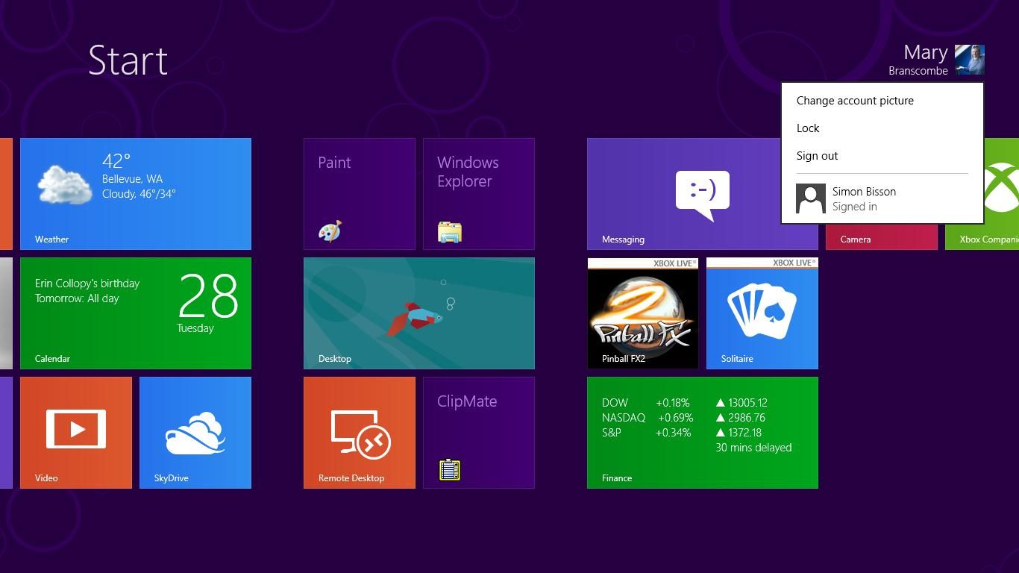Open the Camera app

coord(881,239)
